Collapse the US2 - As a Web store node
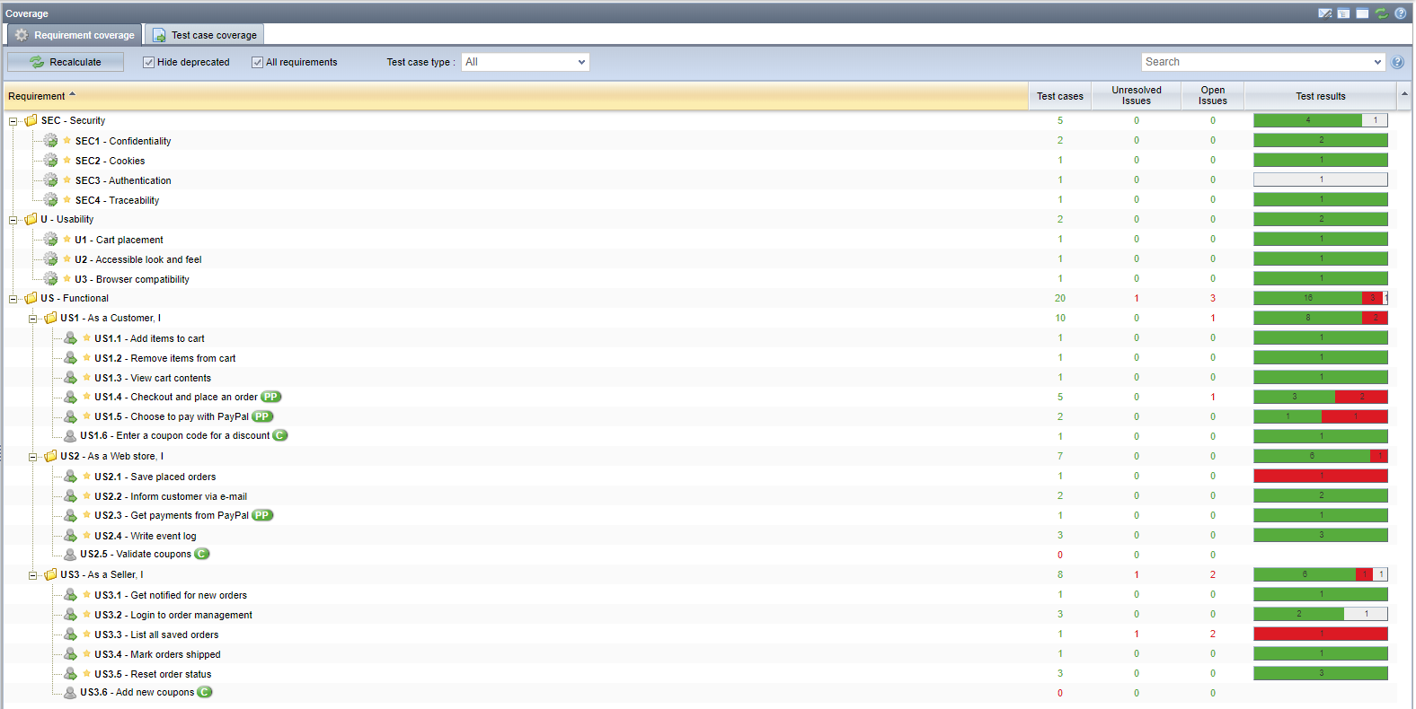 (32, 457)
